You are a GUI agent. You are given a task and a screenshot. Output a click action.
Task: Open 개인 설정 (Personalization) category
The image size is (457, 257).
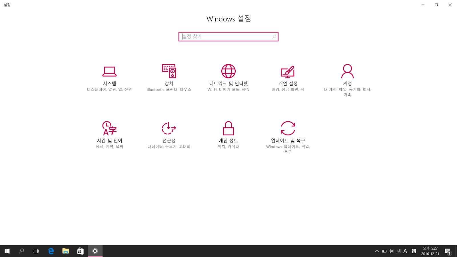tap(288, 79)
